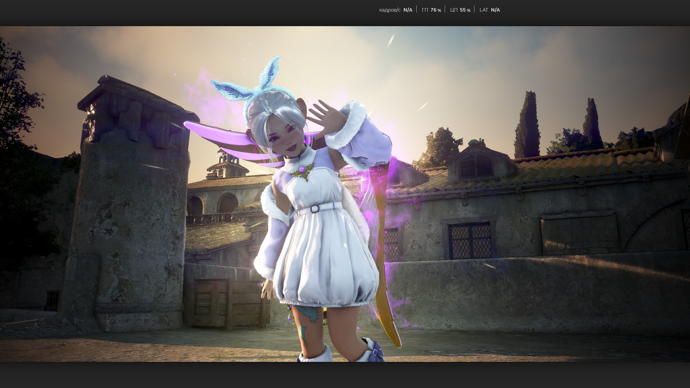Click the white belt buckle on dress
The height and width of the screenshot is (388, 690).
314,209
